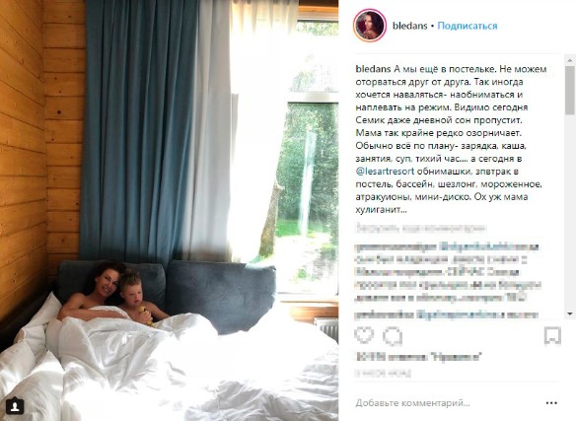Image resolution: width=576 pixels, height=421 pixels.
Task: Click the blurred post timestamp
Action: coord(383,374)
